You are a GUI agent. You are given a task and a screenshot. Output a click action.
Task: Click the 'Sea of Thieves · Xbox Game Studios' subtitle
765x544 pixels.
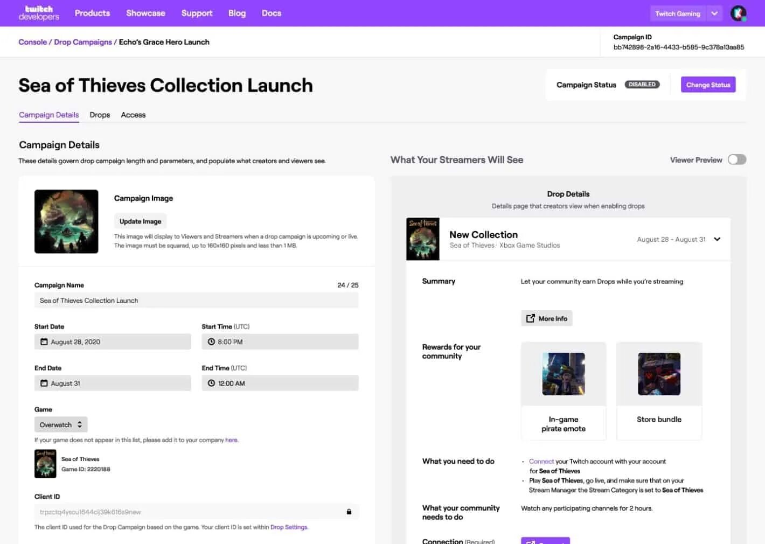pos(505,246)
